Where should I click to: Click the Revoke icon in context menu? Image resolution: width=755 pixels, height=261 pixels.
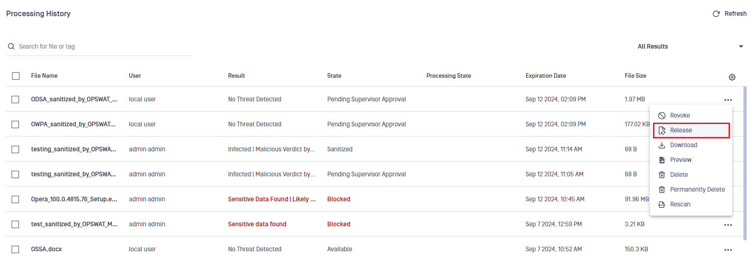click(x=662, y=116)
